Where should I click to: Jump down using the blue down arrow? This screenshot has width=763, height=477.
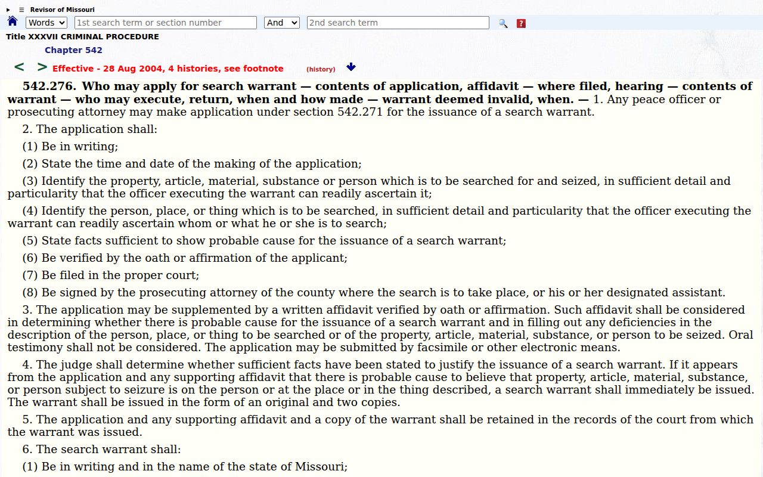(351, 67)
